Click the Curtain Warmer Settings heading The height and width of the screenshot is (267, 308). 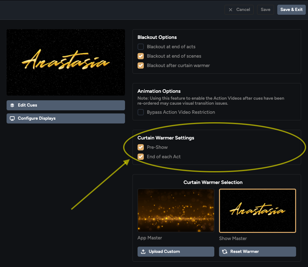click(166, 138)
